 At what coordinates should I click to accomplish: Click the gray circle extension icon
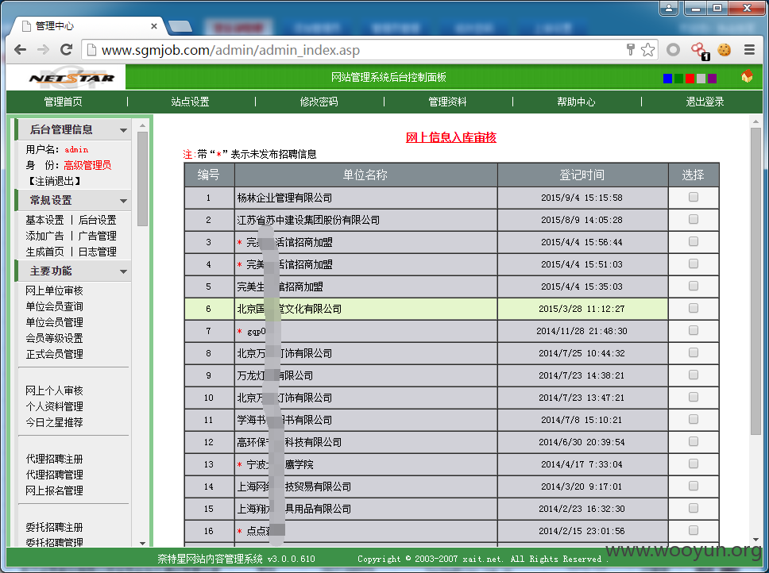click(x=674, y=49)
